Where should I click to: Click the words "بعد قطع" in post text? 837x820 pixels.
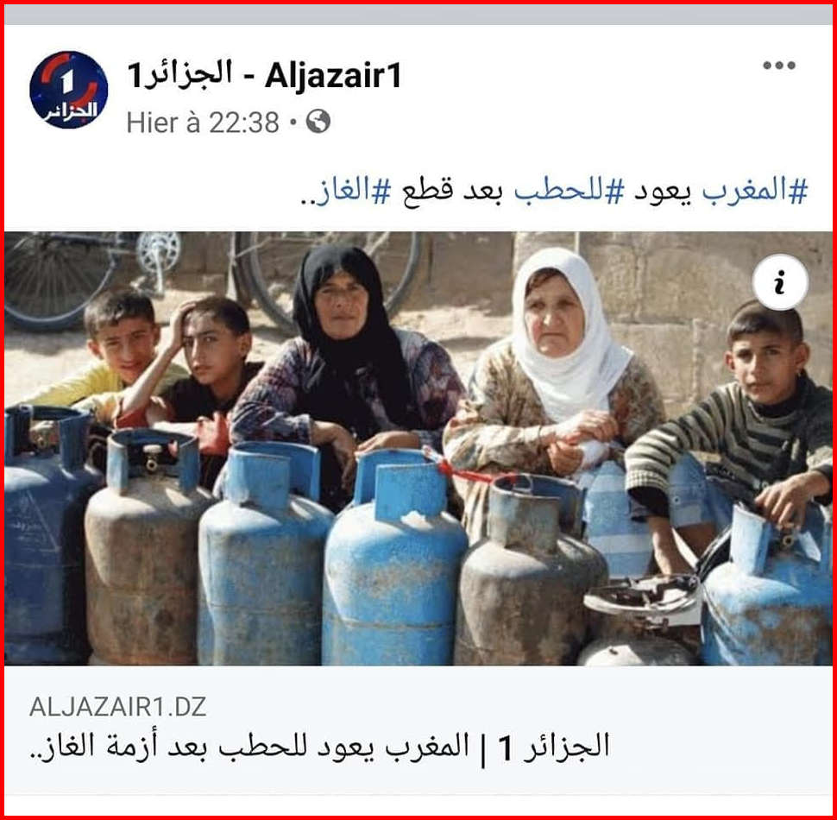pos(453,191)
